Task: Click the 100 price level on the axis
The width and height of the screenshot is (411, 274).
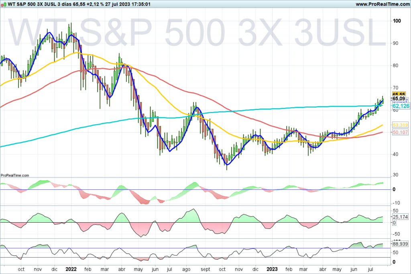Action: 397,21
